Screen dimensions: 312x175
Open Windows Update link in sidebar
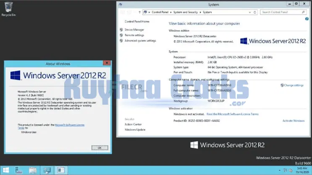tap(135, 129)
